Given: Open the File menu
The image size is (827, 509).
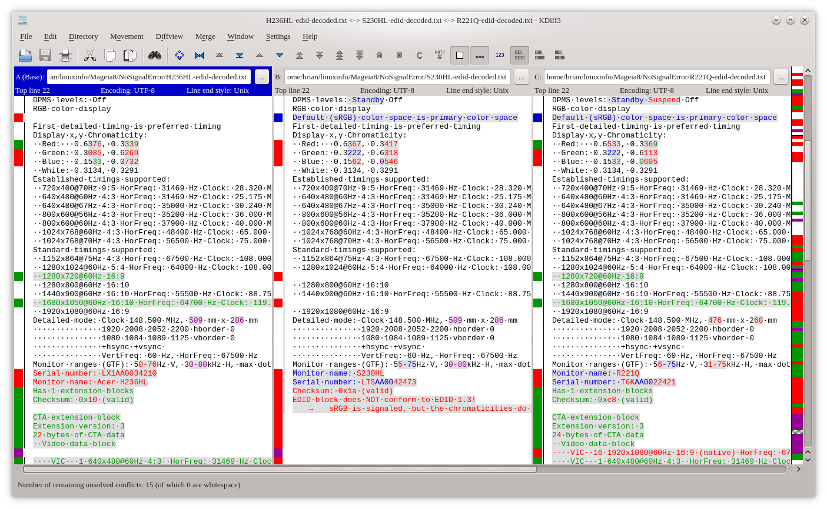Looking at the screenshot, I should point(26,36).
